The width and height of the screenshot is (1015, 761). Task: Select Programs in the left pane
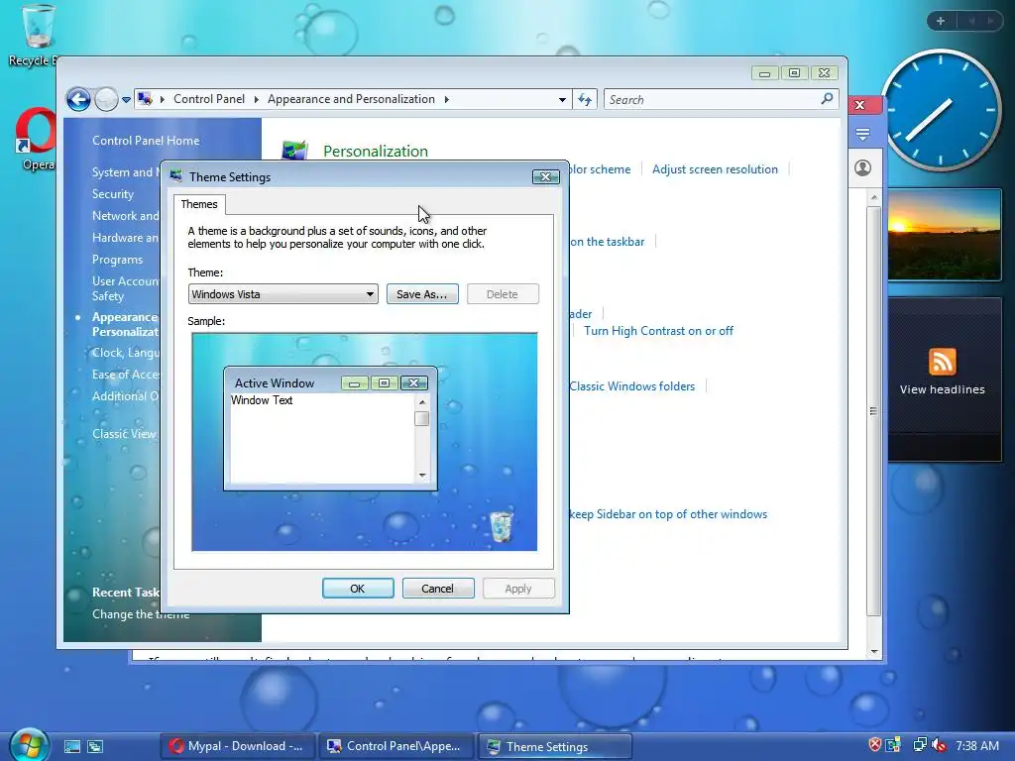(x=117, y=260)
